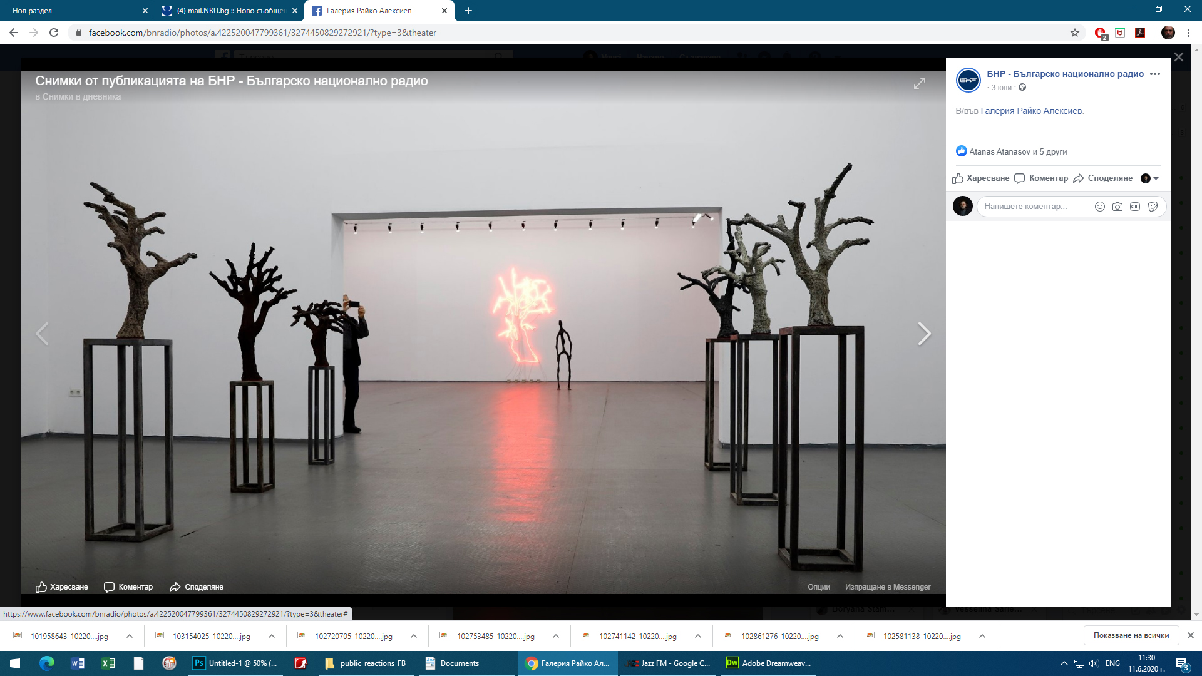Add a GIF to the comment

[x=1135, y=207]
